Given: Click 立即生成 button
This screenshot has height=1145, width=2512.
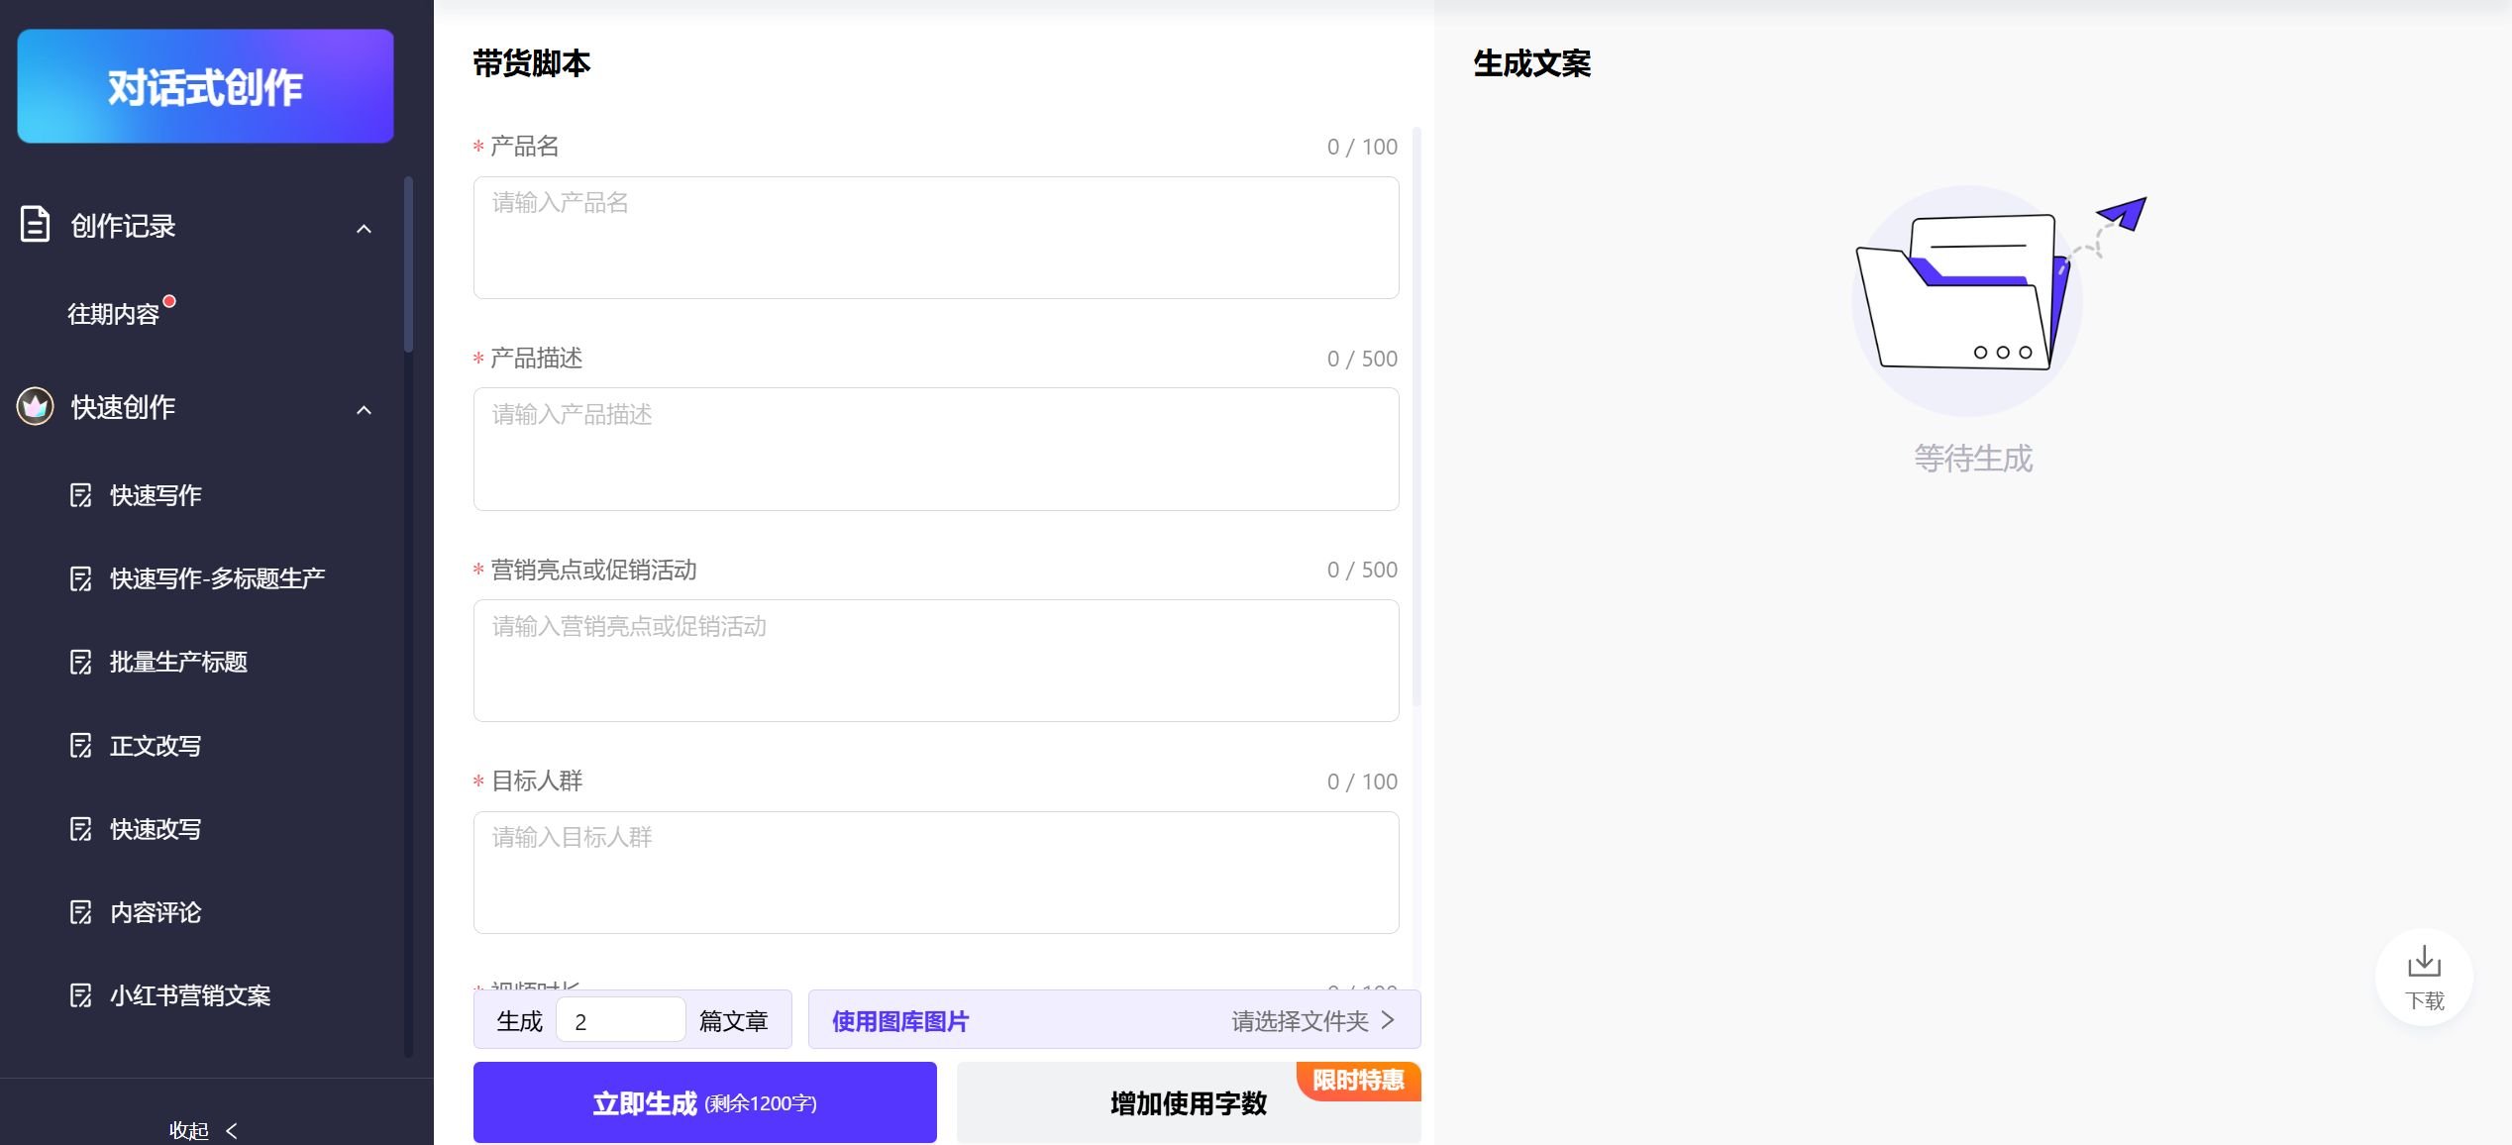Looking at the screenshot, I should 705,1102.
